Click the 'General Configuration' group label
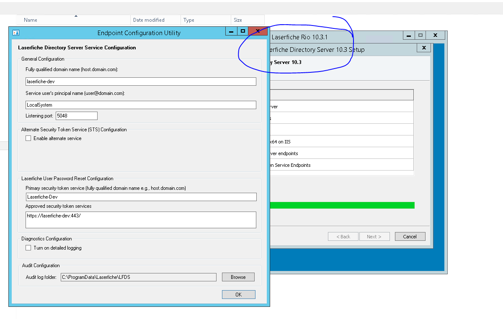Screen dimensions: 503x319 pos(43,59)
